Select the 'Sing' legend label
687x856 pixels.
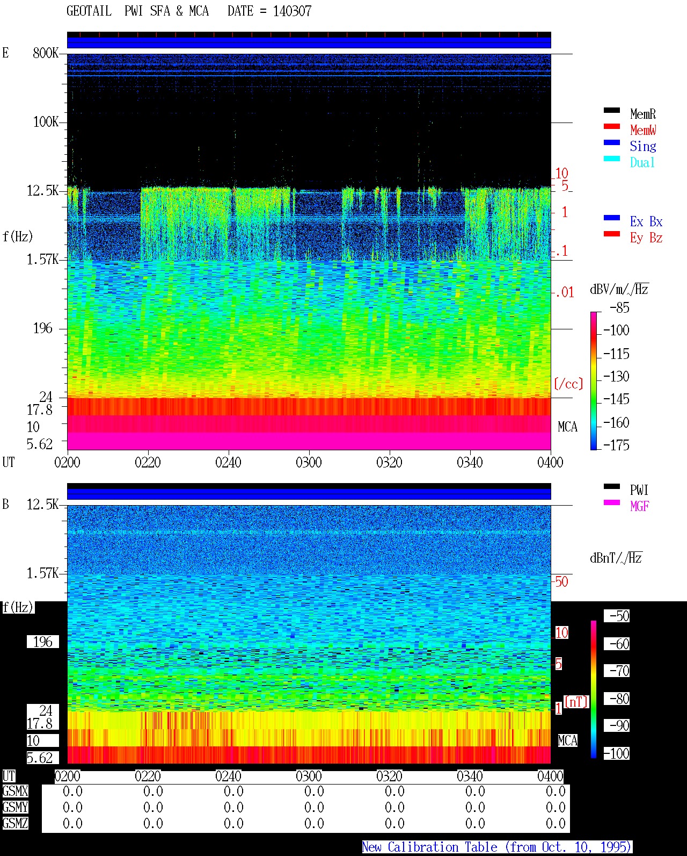pyautogui.click(x=643, y=146)
